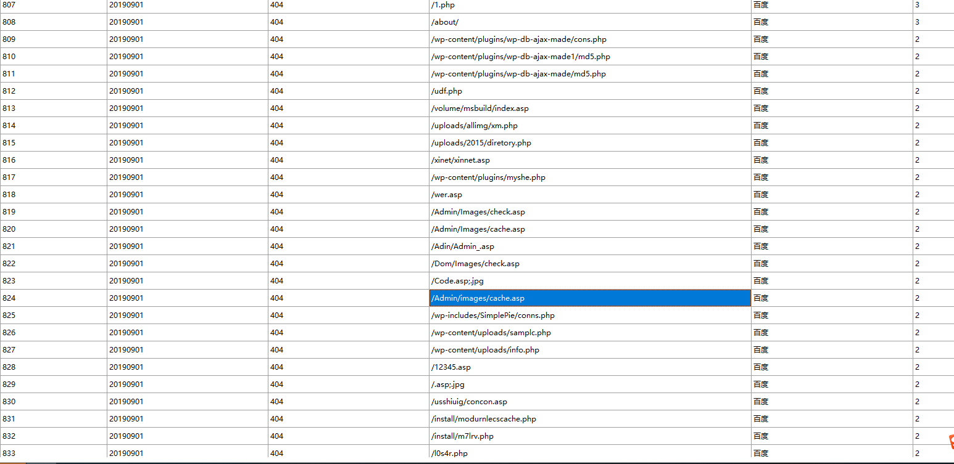Click the 404 status in row 819
This screenshot has height=464, width=954.
point(349,212)
